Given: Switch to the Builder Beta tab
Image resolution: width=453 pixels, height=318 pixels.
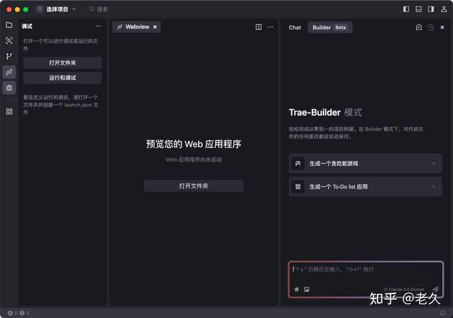Looking at the screenshot, I should coord(330,28).
